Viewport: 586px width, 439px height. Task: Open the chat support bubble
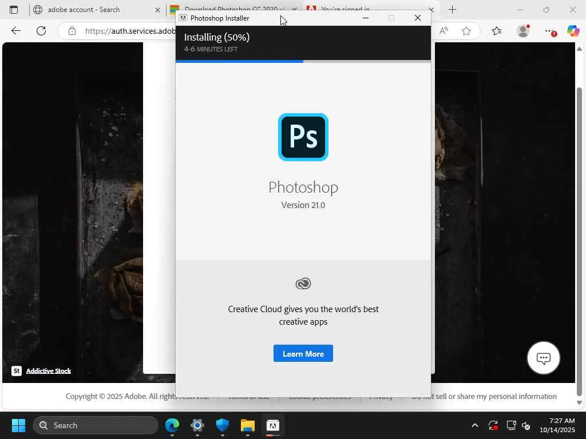click(544, 358)
